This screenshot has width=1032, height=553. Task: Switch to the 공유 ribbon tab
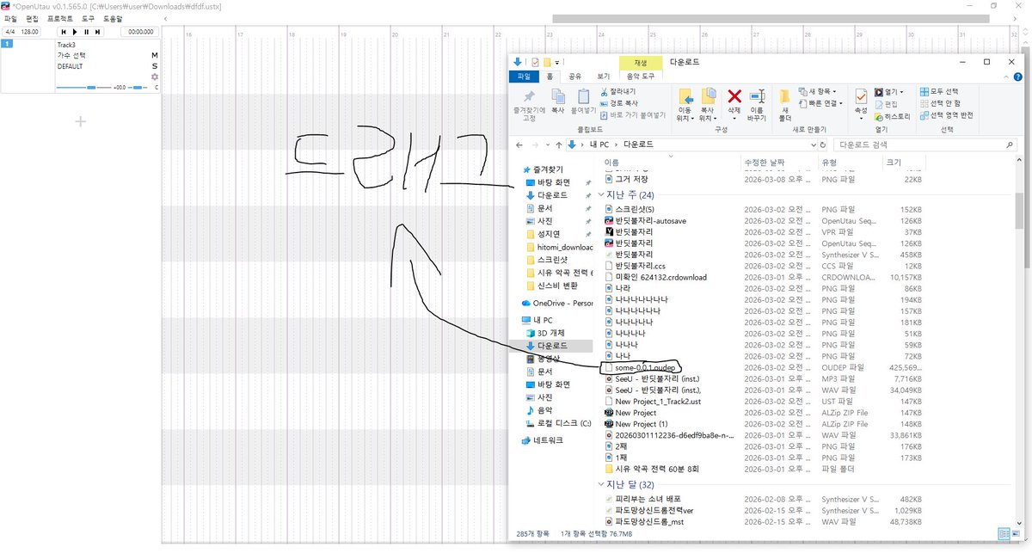coord(575,77)
